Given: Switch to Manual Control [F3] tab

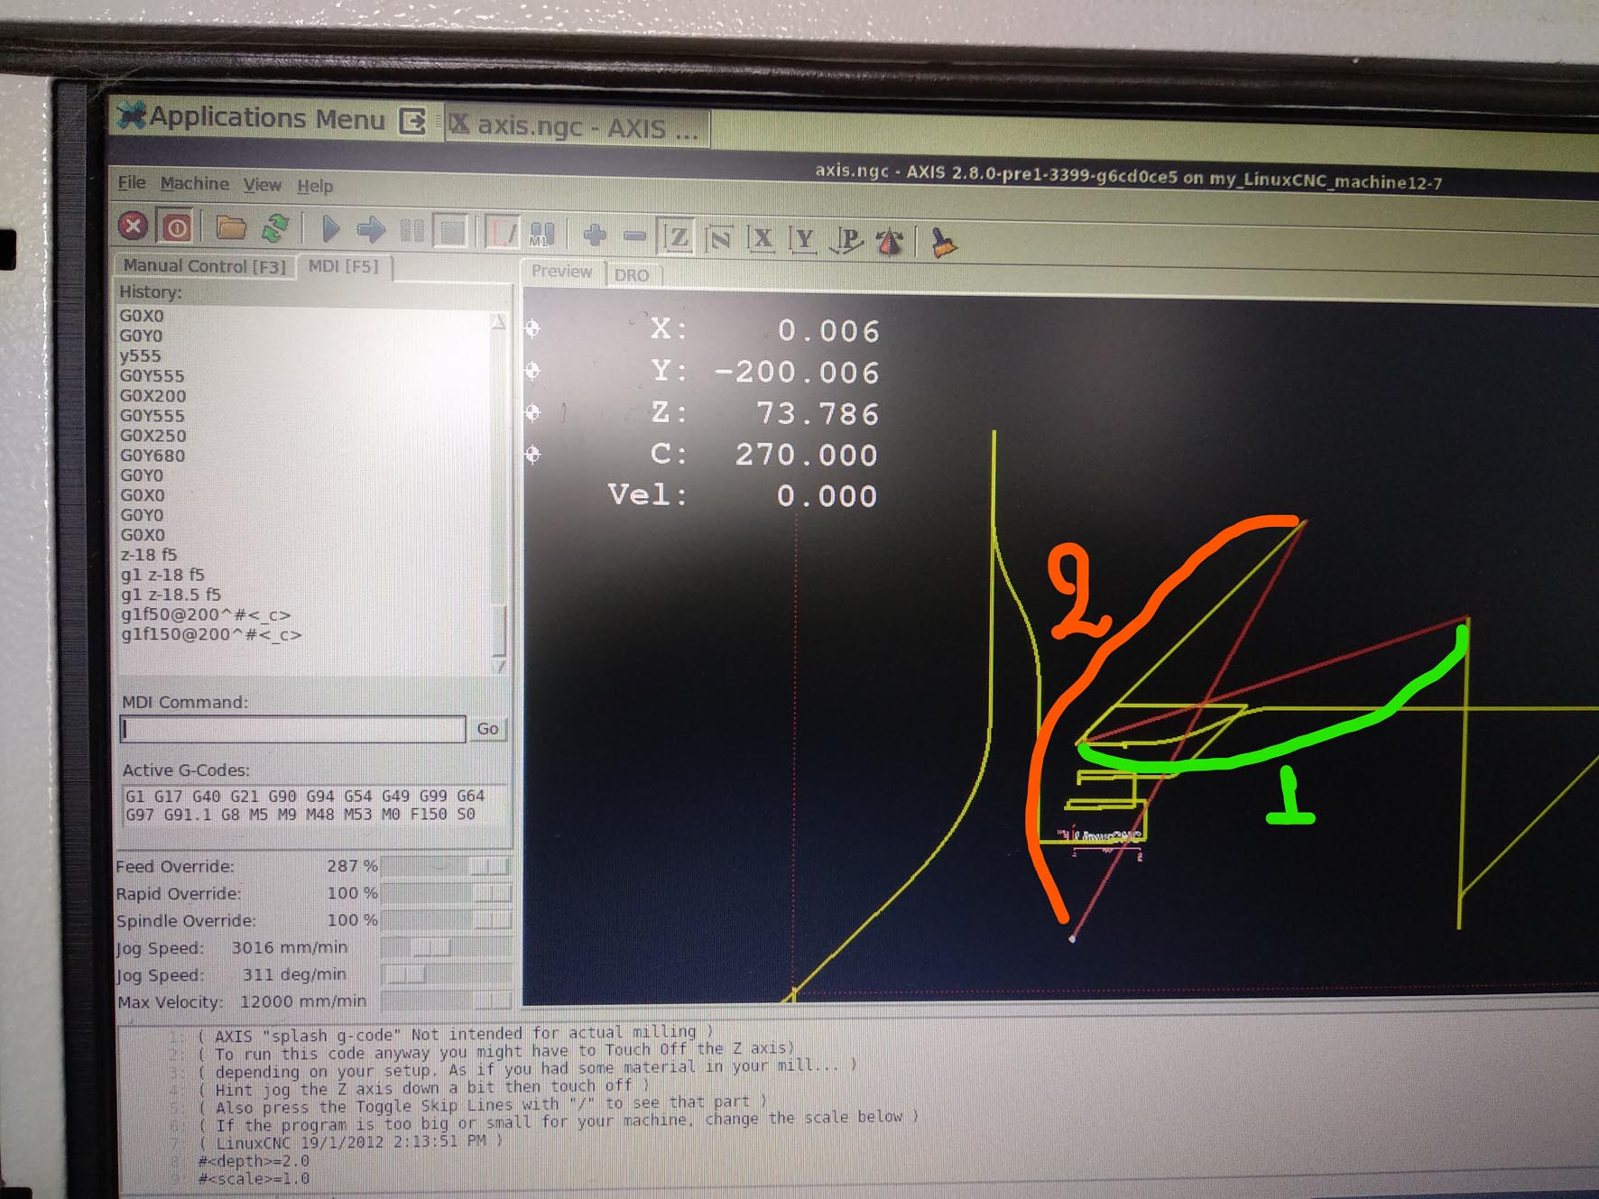Looking at the screenshot, I should (204, 266).
